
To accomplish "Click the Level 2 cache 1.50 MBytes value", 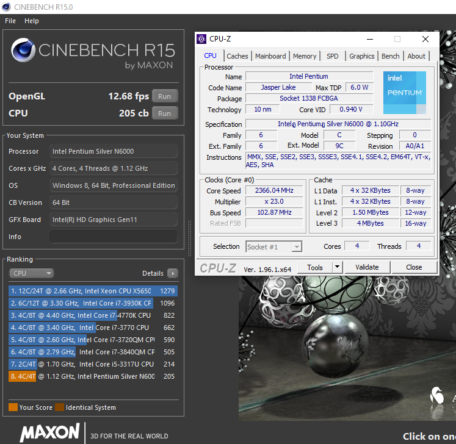I will pos(370,212).
